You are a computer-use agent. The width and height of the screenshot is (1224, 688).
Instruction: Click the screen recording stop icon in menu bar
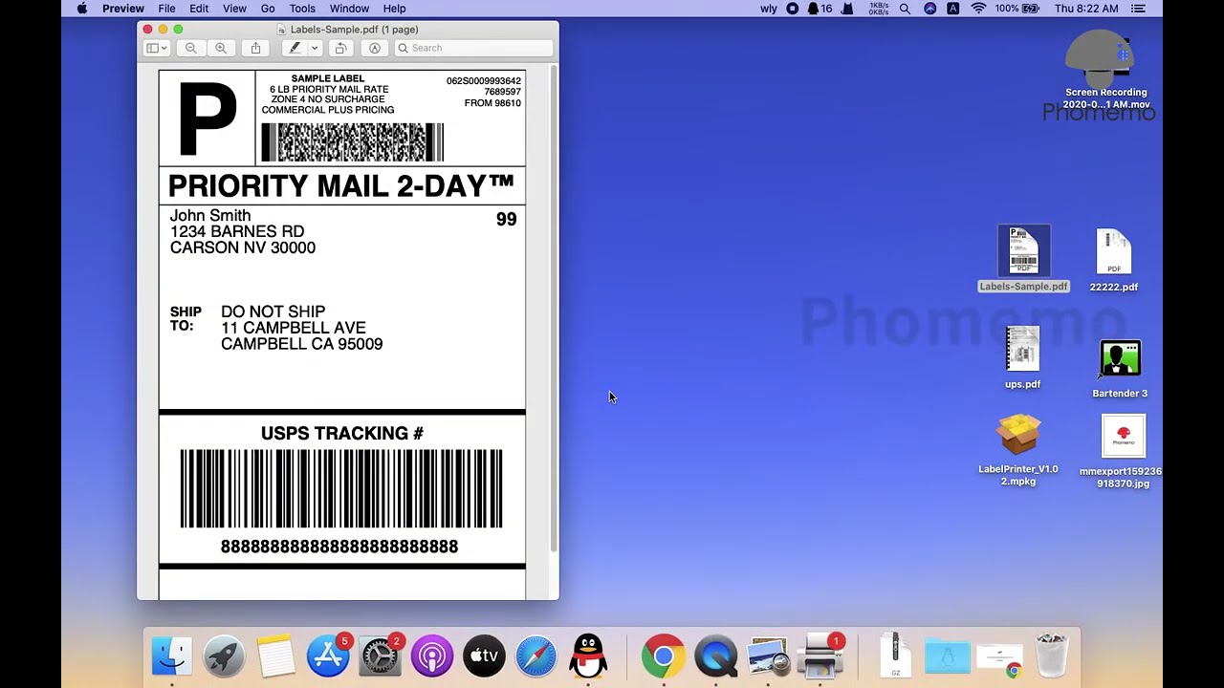tap(792, 9)
